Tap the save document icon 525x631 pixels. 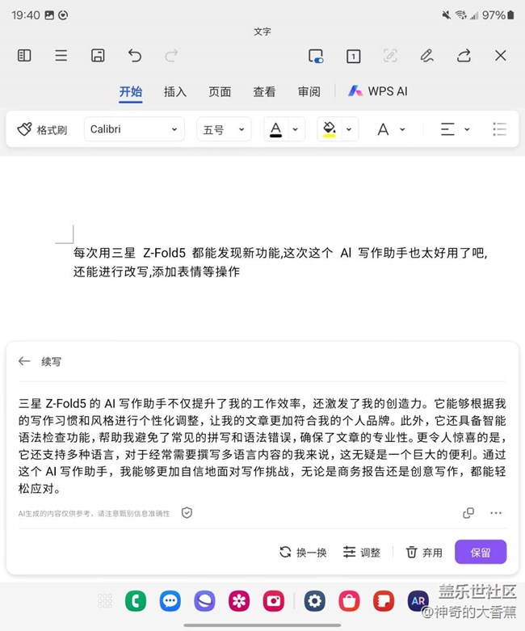coord(98,56)
